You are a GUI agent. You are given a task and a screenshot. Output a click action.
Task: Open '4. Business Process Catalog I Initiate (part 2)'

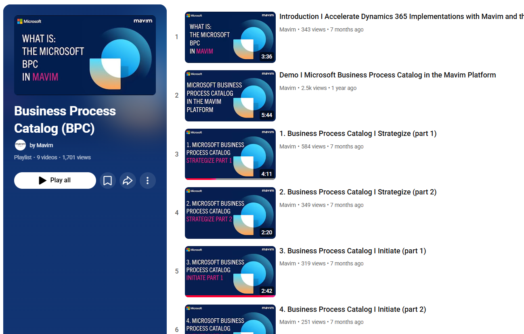352,309
